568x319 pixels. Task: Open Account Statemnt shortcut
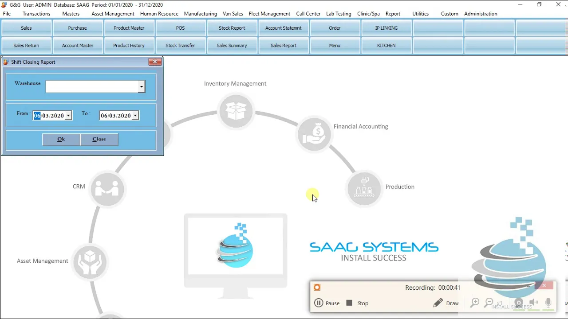(283, 28)
